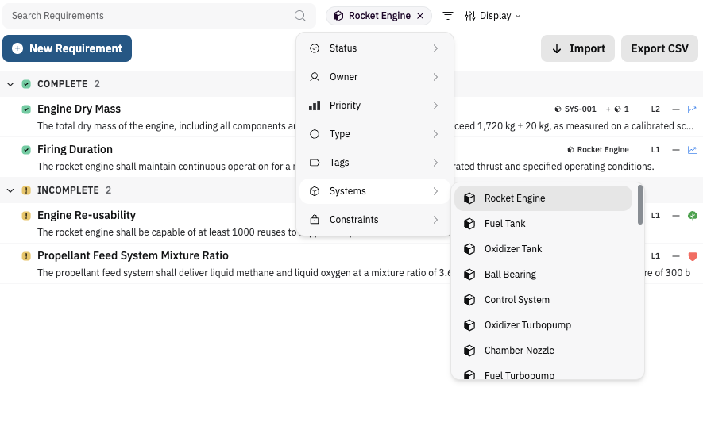Click the Import button
The width and height of the screenshot is (703, 430).
(x=577, y=48)
